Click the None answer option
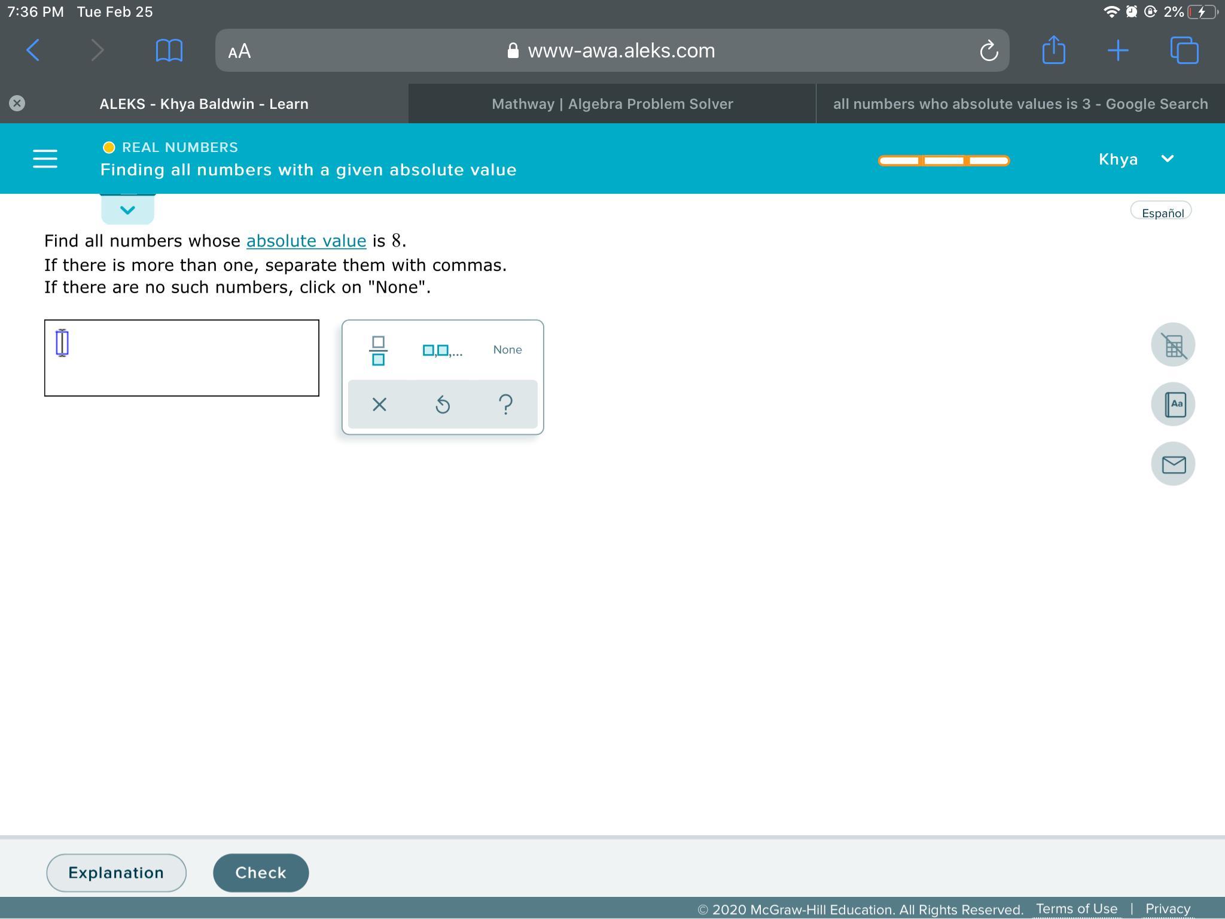Viewport: 1225px width, 919px height. tap(507, 350)
